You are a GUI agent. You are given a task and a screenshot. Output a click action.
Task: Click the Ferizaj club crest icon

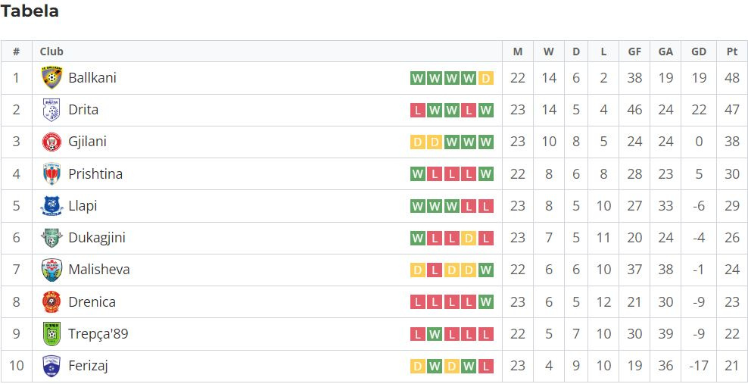[x=51, y=366]
